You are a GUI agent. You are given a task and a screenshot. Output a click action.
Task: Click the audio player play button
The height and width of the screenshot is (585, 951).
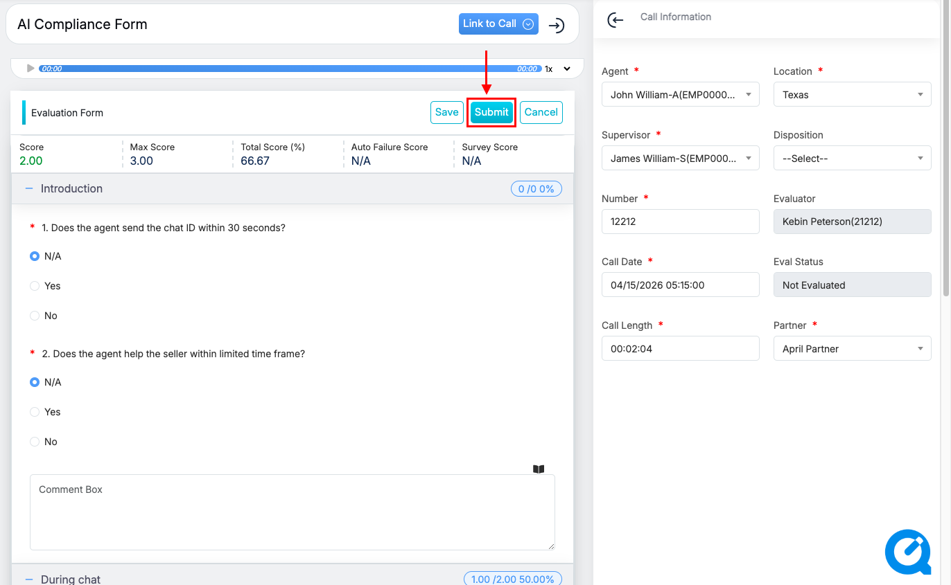30,69
